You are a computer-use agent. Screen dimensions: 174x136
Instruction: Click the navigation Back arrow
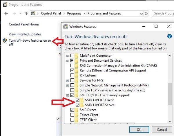(x=6, y=13)
